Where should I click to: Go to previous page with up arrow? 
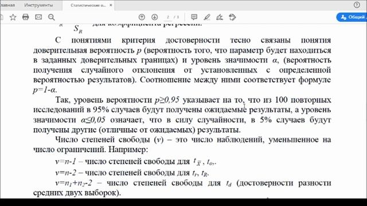pyautogui.click(x=142, y=17)
